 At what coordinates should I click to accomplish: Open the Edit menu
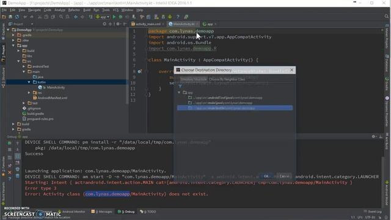12,10
